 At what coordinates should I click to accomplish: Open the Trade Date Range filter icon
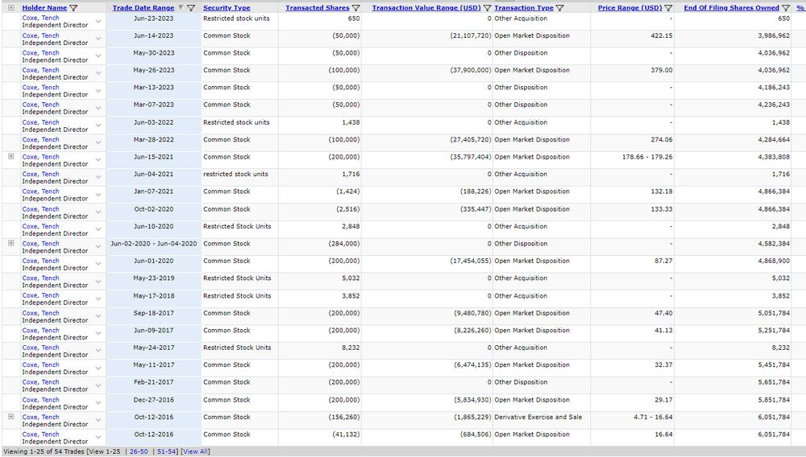point(191,8)
